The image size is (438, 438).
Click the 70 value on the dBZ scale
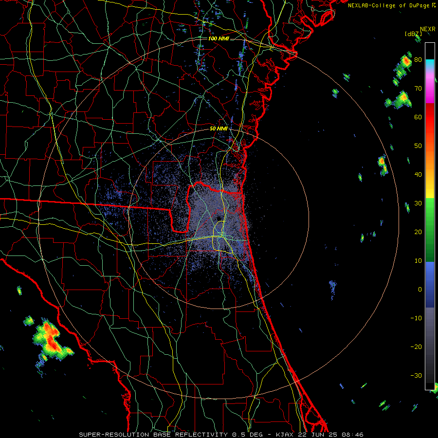[418, 89]
